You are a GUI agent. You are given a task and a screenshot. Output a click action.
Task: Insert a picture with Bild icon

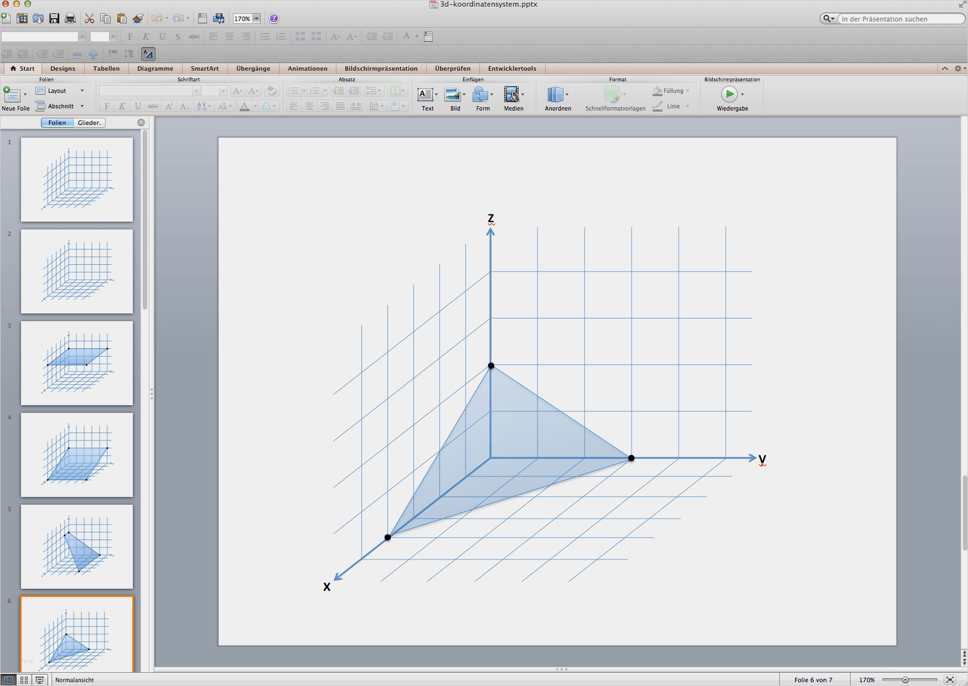coord(453,95)
